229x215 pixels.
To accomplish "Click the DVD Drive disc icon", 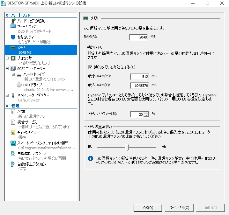I will (x=19, y=85).
